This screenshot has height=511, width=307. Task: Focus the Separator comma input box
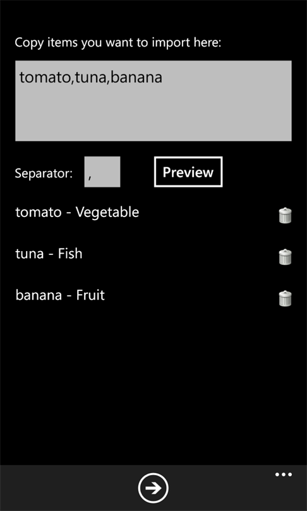pos(102,172)
